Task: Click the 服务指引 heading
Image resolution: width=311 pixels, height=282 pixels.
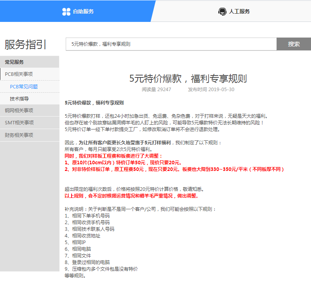Action: coord(26,45)
